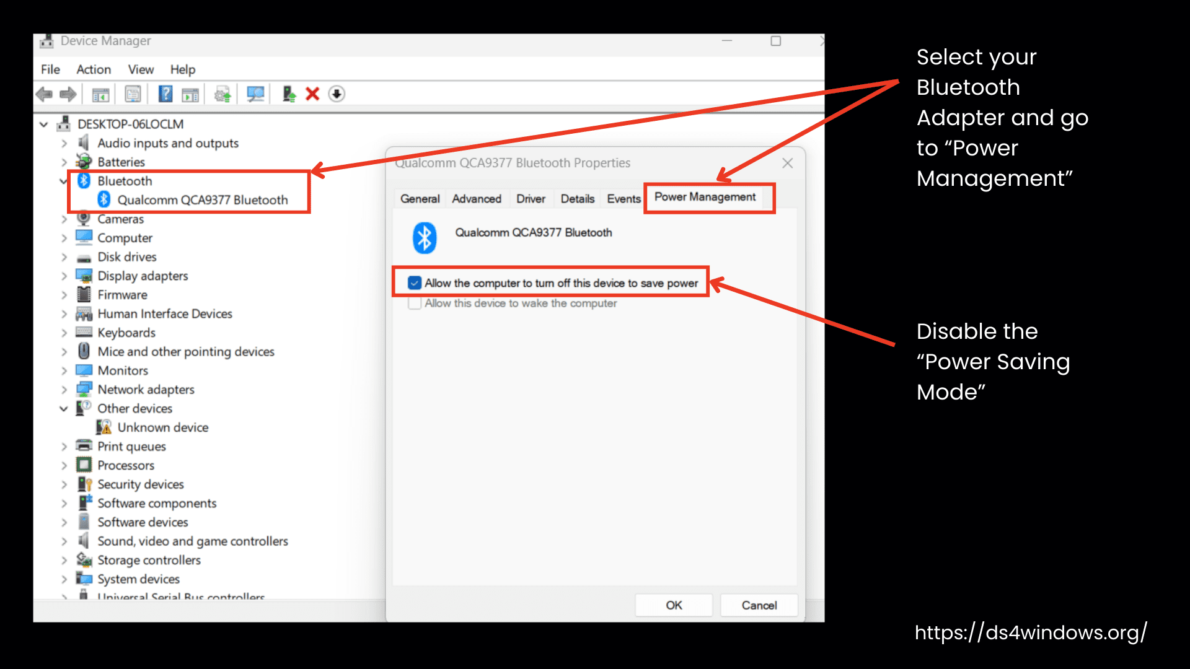Select System devices in tree

tap(138, 579)
